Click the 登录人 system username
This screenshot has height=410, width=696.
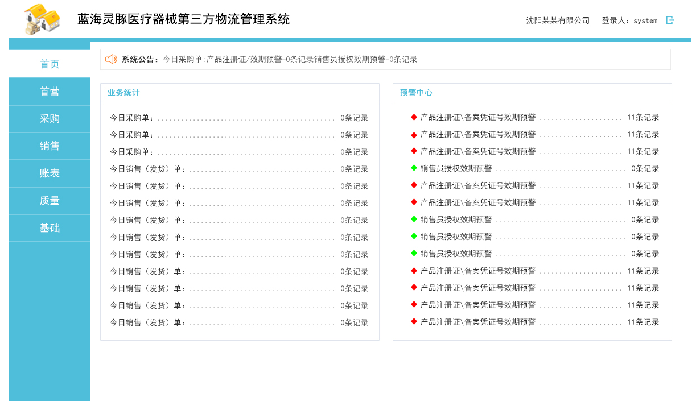(645, 20)
